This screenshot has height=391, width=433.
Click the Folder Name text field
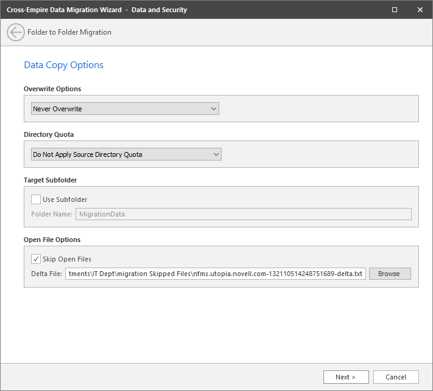click(243, 214)
